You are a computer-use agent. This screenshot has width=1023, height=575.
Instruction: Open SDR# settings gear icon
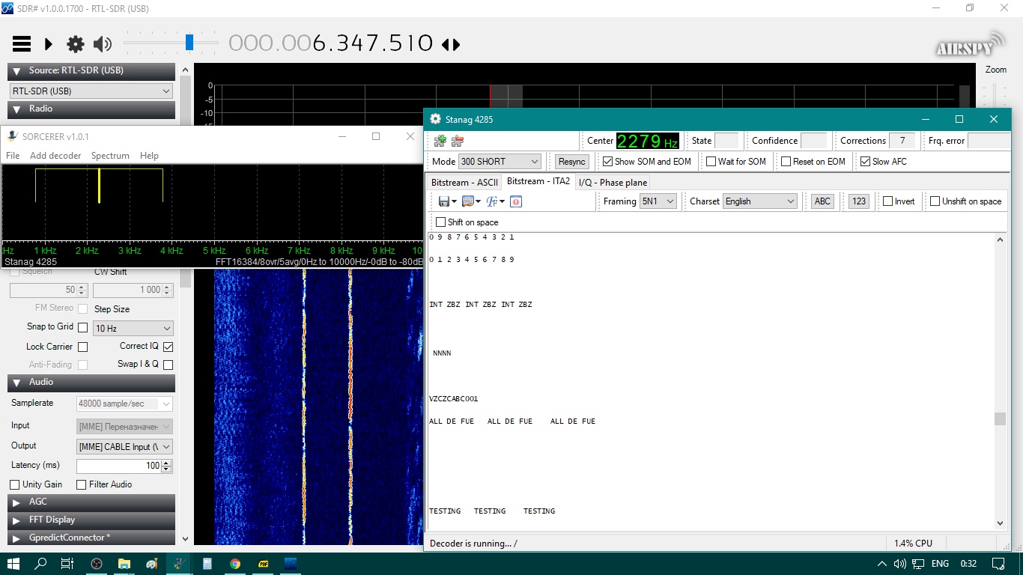click(76, 44)
